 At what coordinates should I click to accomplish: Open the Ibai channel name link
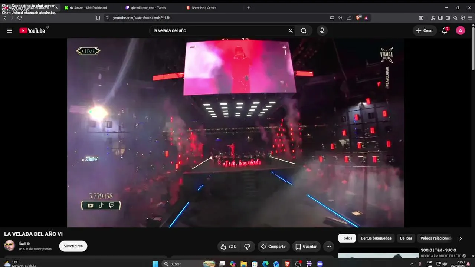(x=22, y=244)
